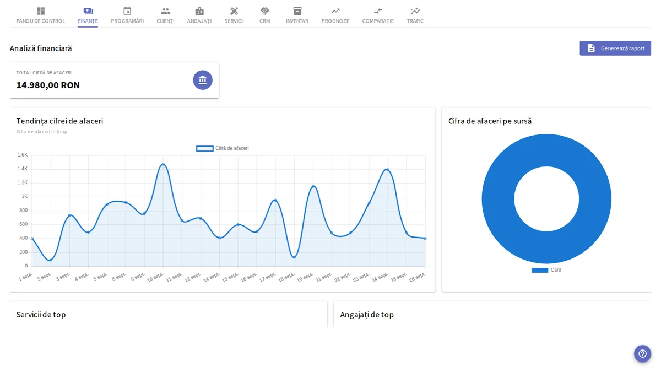Open the Comparație tab
The width and height of the screenshot is (661, 372).
point(378,15)
